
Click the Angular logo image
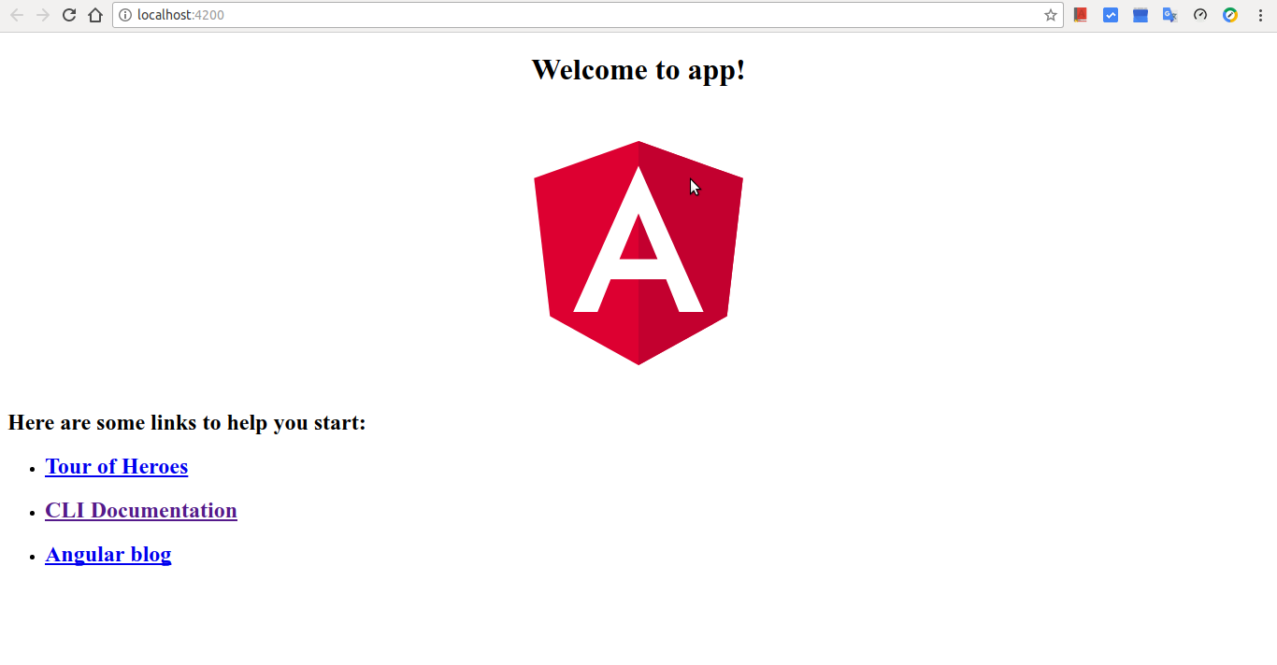click(638, 253)
